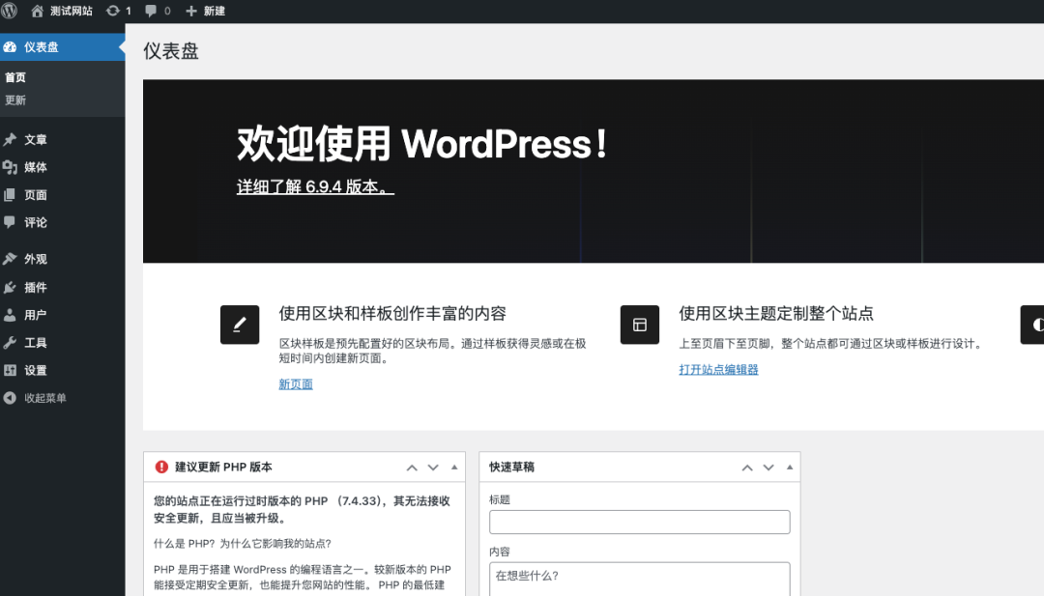
Task: Move the 快速草稿 widget down
Action: (768, 468)
